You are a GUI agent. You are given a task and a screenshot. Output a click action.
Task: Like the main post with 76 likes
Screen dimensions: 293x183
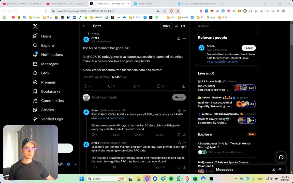[136, 86]
